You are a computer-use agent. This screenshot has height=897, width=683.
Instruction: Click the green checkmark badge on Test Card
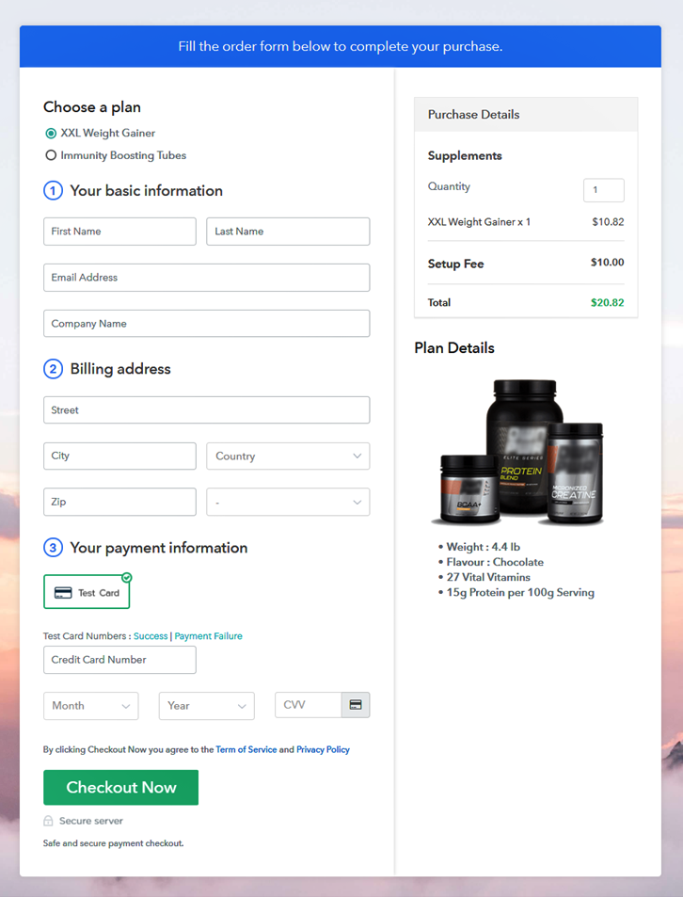pos(127,577)
